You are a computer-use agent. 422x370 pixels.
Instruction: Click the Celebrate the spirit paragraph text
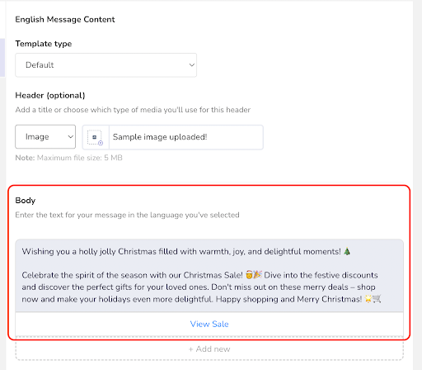pos(201,287)
